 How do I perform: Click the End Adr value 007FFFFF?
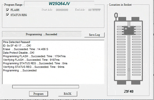click(x=94, y=10)
